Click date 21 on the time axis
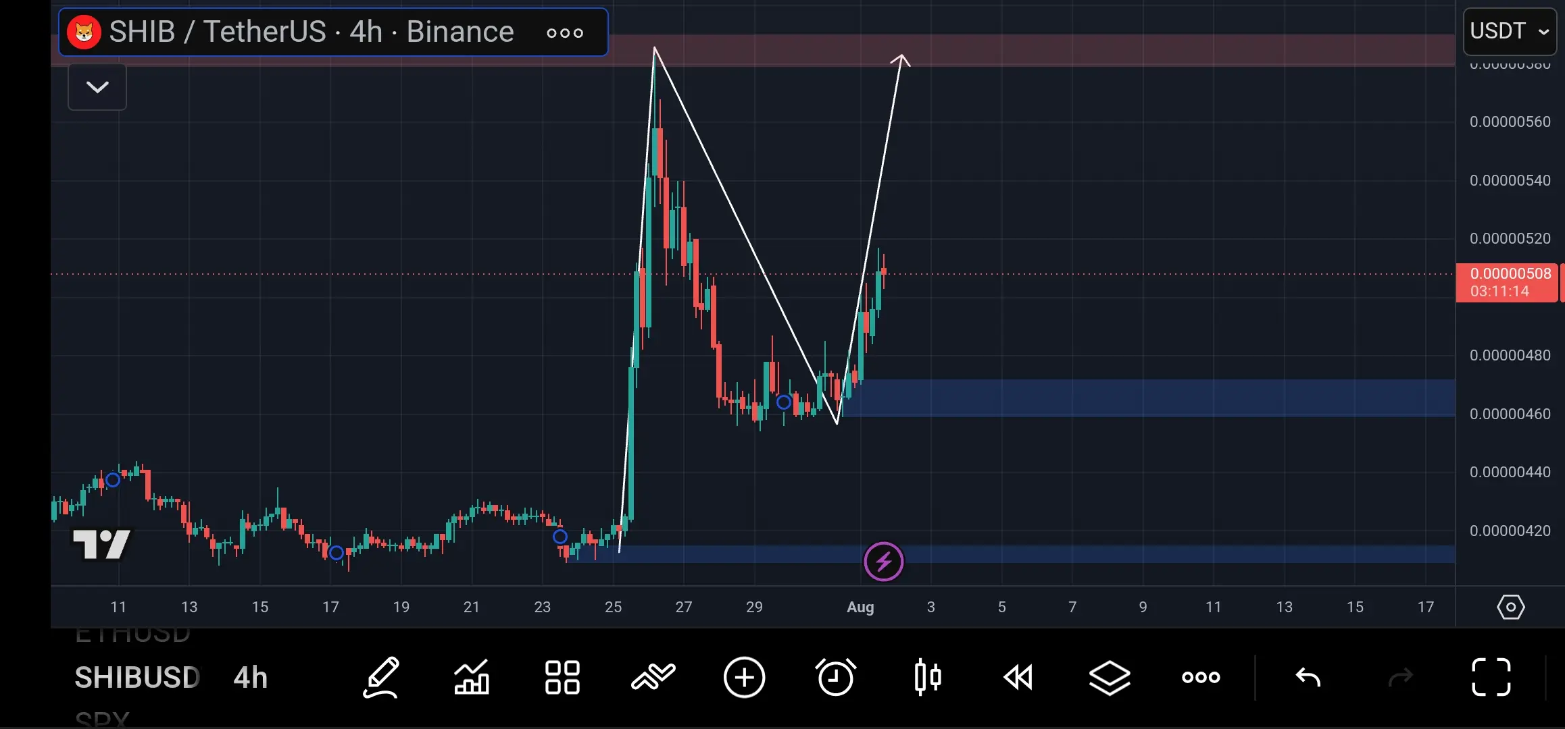The width and height of the screenshot is (1565, 729). 472,607
